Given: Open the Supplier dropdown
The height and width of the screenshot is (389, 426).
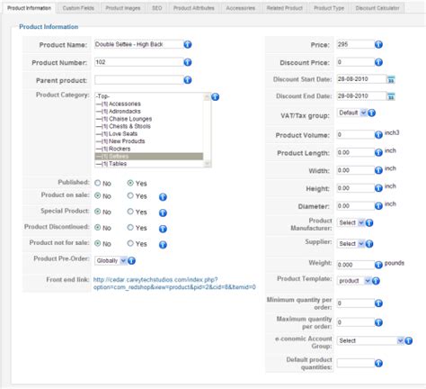Looking at the screenshot, I should [x=351, y=244].
